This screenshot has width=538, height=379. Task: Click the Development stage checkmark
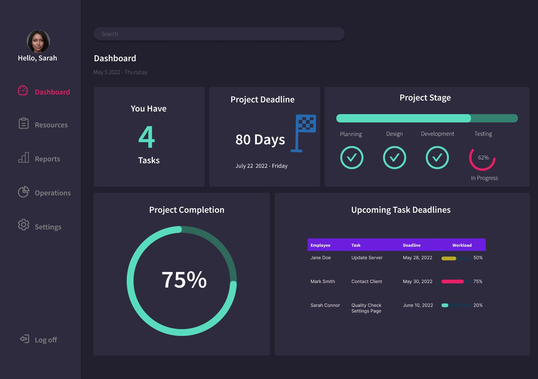click(x=437, y=158)
